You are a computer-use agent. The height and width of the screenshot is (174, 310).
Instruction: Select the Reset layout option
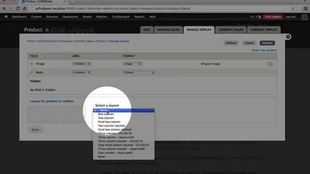click(124, 157)
